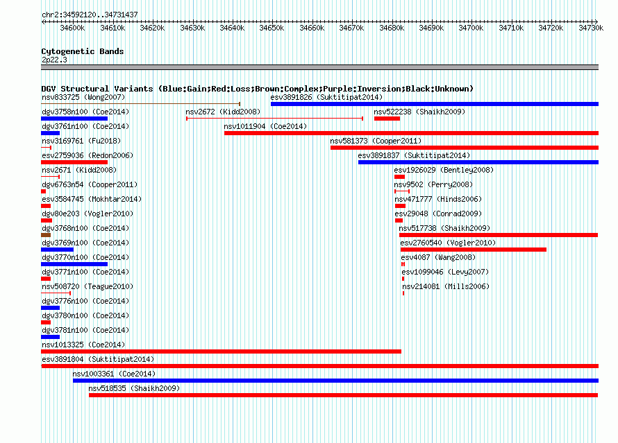This screenshot has width=618, height=443.
Task: Open esv3891804 (Suktitipat2014) label
Action: click(x=98, y=359)
